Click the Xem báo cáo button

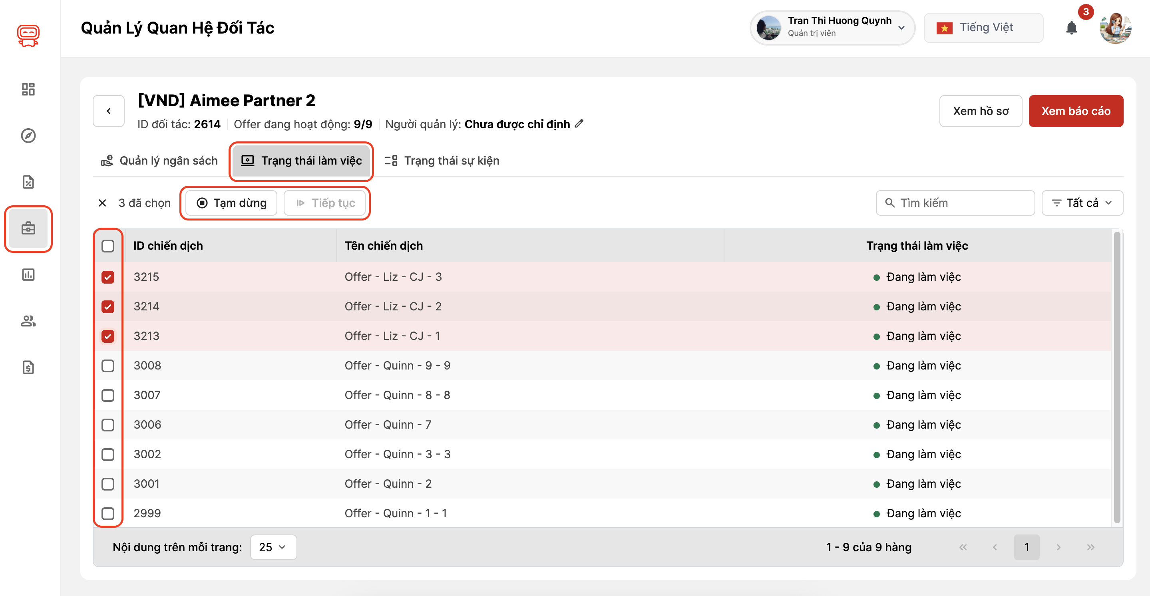pyautogui.click(x=1075, y=111)
